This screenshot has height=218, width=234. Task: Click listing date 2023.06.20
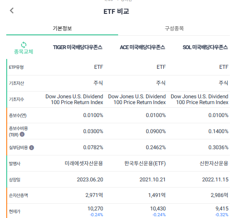tap(90, 180)
